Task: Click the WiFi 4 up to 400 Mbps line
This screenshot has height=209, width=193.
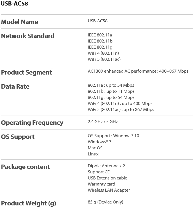Action: click(120, 104)
